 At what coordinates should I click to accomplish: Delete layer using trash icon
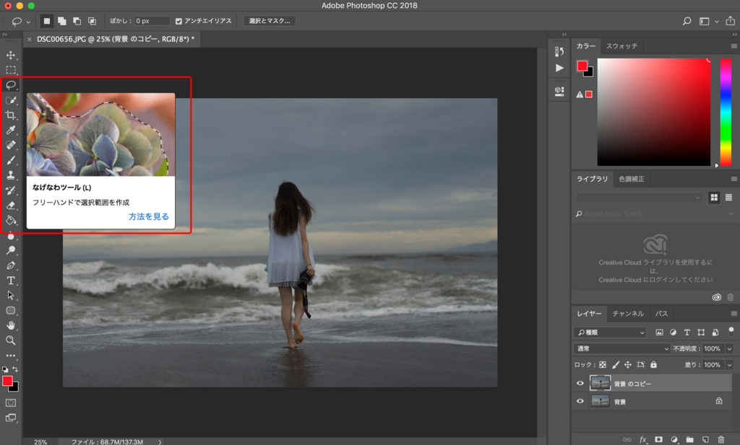[720, 439]
